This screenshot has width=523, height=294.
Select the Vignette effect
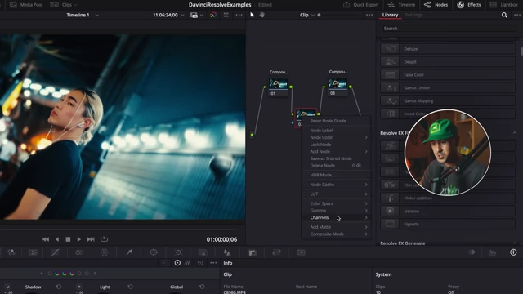click(448, 224)
